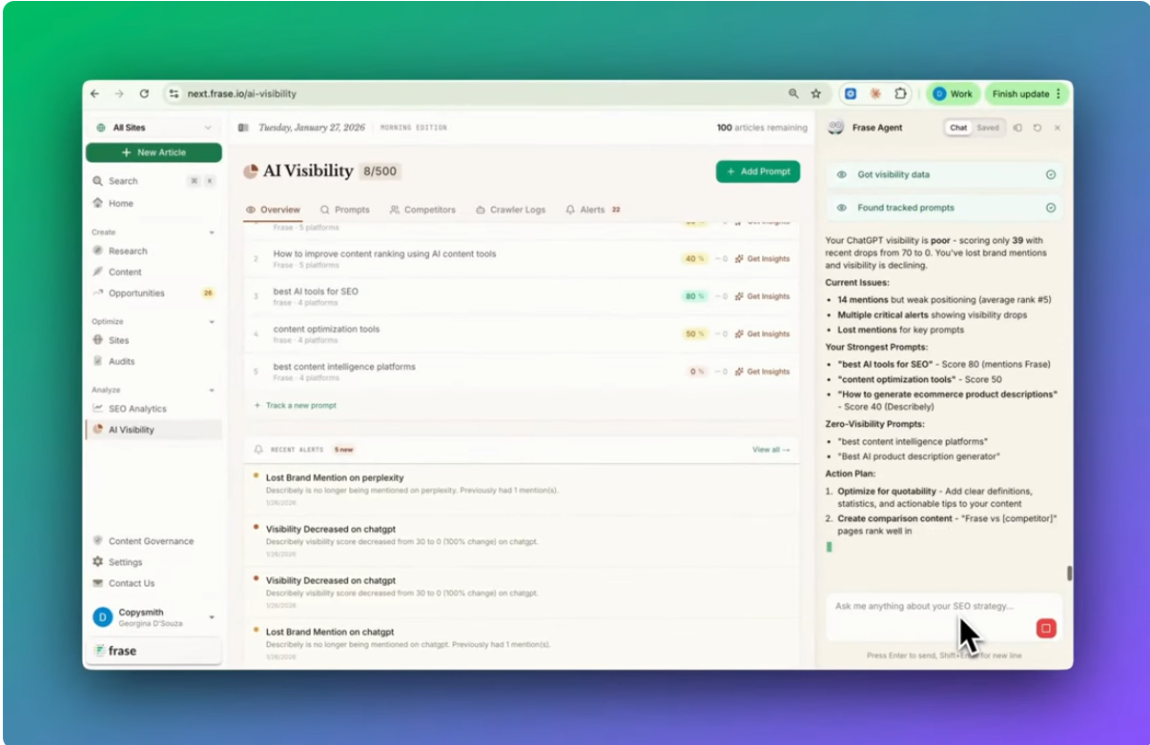Open Lost Brand Mention on chatgpt alert

[520, 644]
